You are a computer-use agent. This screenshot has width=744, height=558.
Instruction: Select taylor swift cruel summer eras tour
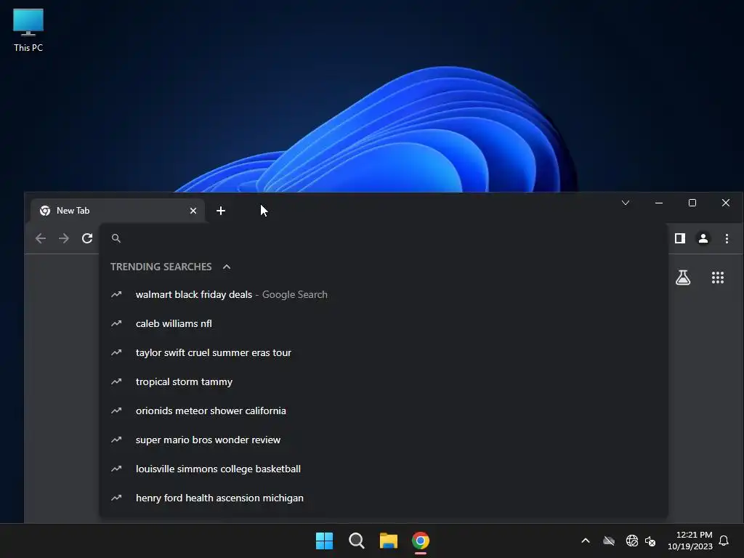pyautogui.click(x=384, y=352)
